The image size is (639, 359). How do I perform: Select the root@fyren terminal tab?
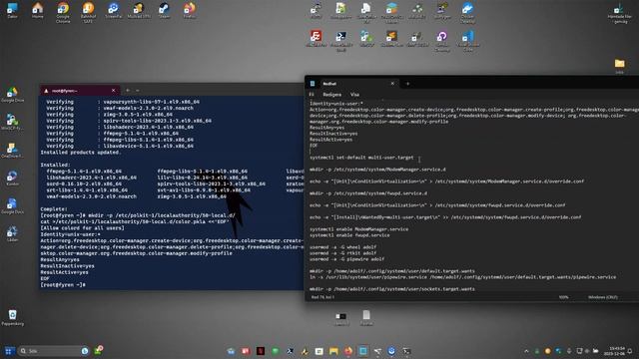80,91
